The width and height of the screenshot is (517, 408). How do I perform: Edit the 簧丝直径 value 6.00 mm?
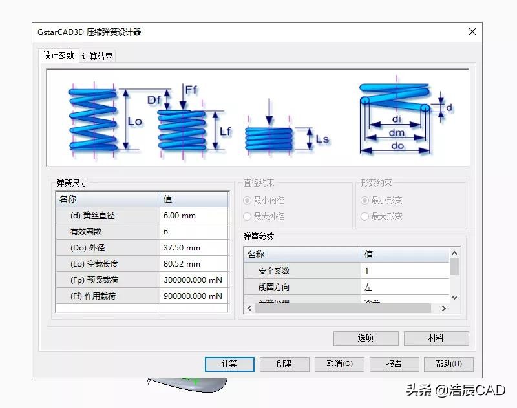click(194, 216)
